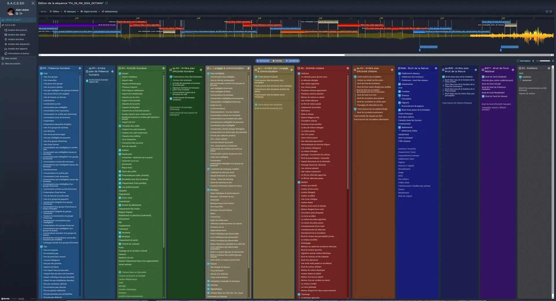Click the logout icon under Alain Léobon
Screen dimensions: 556x301
(x=21, y=14)
